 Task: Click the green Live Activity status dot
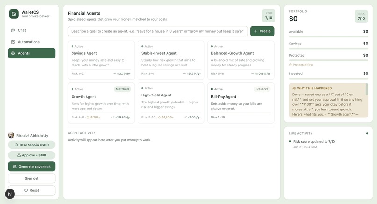[x=367, y=133]
